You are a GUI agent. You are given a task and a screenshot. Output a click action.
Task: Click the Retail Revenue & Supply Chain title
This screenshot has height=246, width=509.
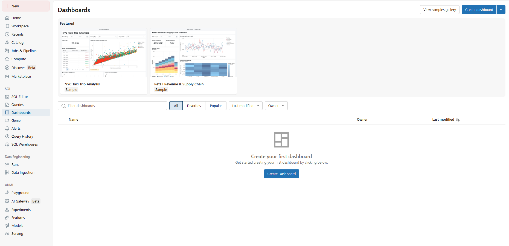[179, 84]
